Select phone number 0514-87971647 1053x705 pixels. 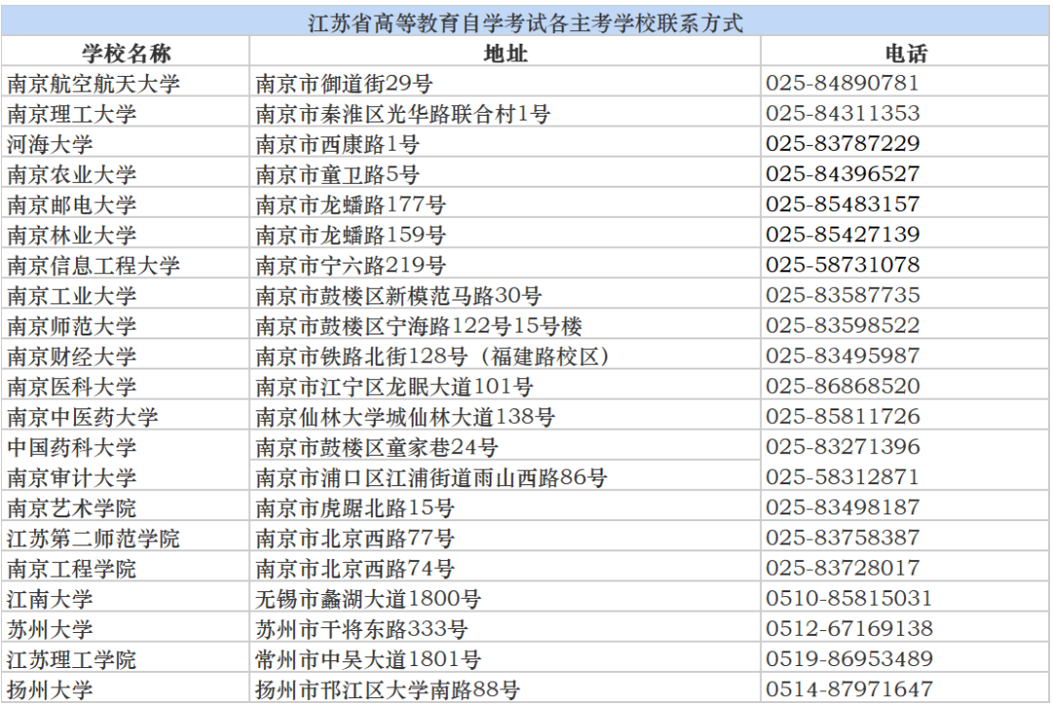click(x=849, y=688)
